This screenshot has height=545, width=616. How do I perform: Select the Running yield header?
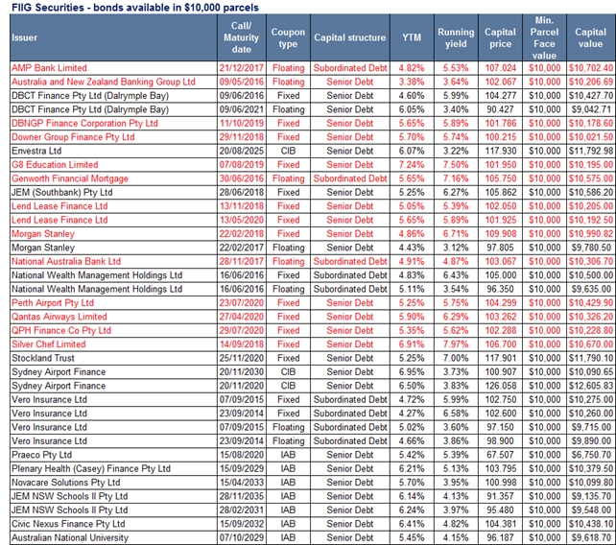[x=456, y=37]
